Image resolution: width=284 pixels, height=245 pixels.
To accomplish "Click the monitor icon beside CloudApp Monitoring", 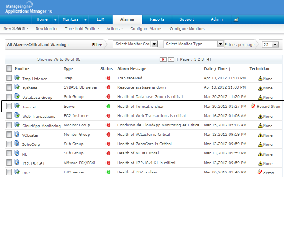I will 17,124.
